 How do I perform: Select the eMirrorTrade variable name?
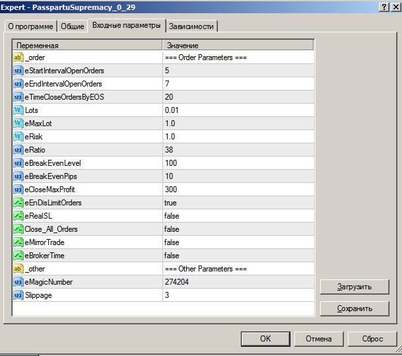point(45,242)
